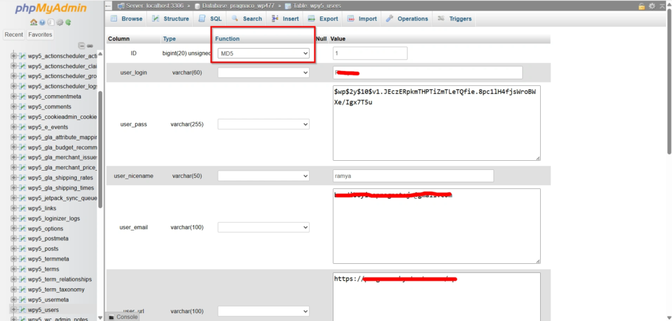672x321 pixels.
Task: Select wpy5_actionscheduler_logs in tree
Action: coord(63,86)
